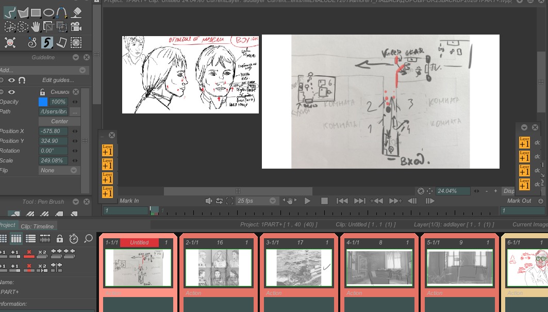This screenshot has width=548, height=312.
Task: Click the blue guide color swatch
Action: click(x=43, y=102)
